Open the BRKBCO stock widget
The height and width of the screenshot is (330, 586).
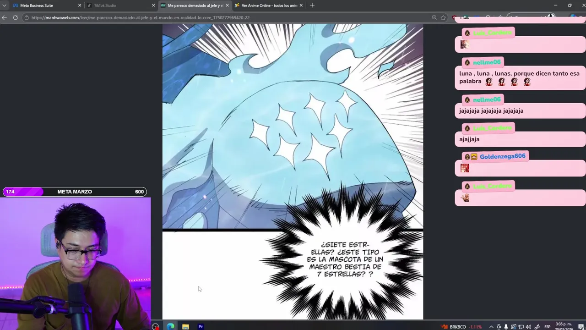coord(461,327)
